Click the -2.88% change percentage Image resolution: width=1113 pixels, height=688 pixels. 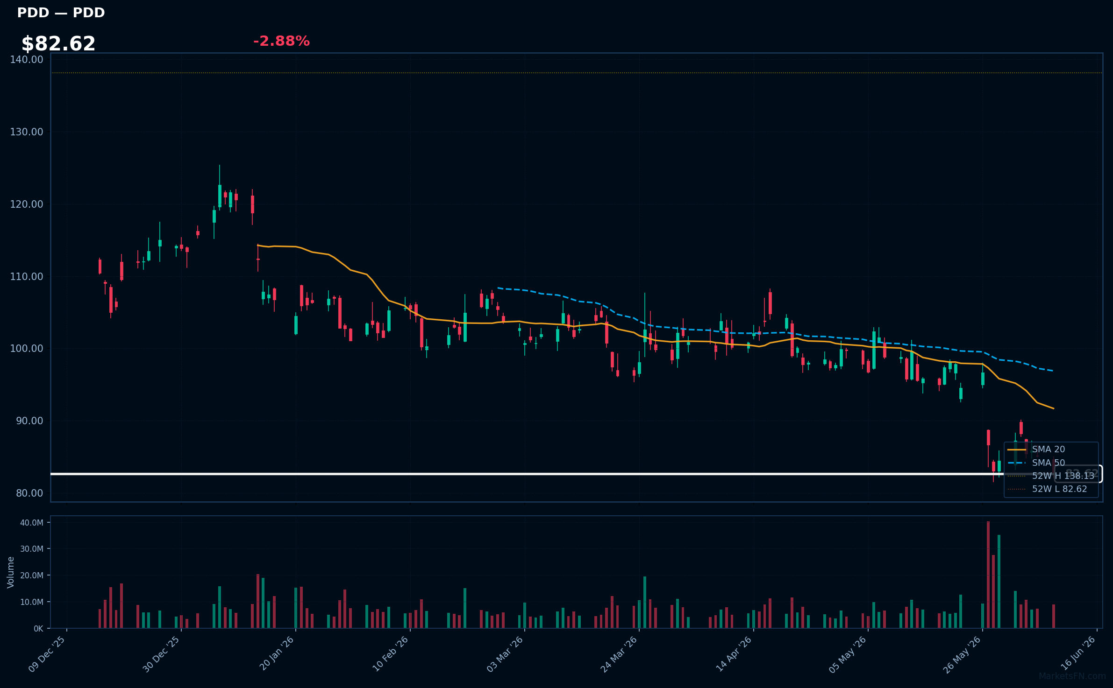(281, 41)
